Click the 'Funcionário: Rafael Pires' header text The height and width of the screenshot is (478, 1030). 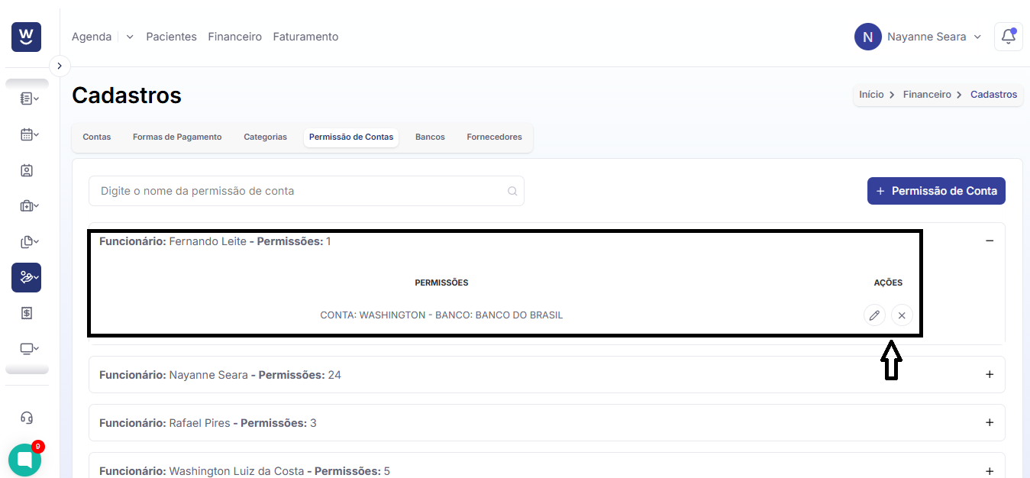[x=164, y=423]
